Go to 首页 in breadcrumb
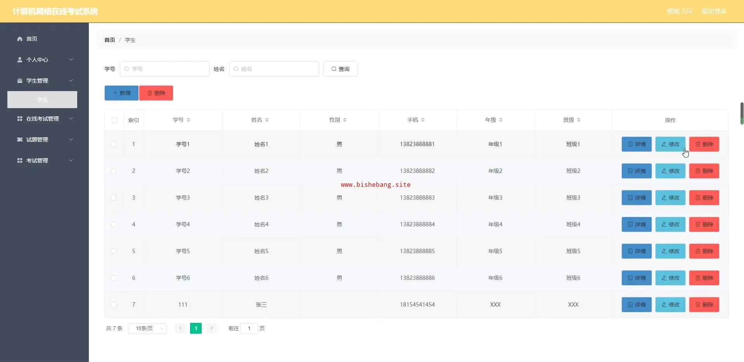 (x=110, y=40)
